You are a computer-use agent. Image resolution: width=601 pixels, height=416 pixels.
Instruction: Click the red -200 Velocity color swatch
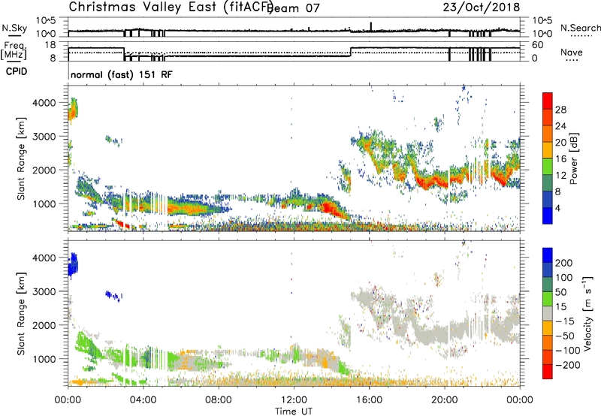pos(548,372)
